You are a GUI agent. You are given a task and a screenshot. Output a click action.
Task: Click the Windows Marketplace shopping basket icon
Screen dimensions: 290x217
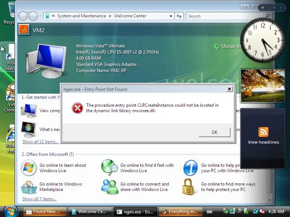pos(29,187)
